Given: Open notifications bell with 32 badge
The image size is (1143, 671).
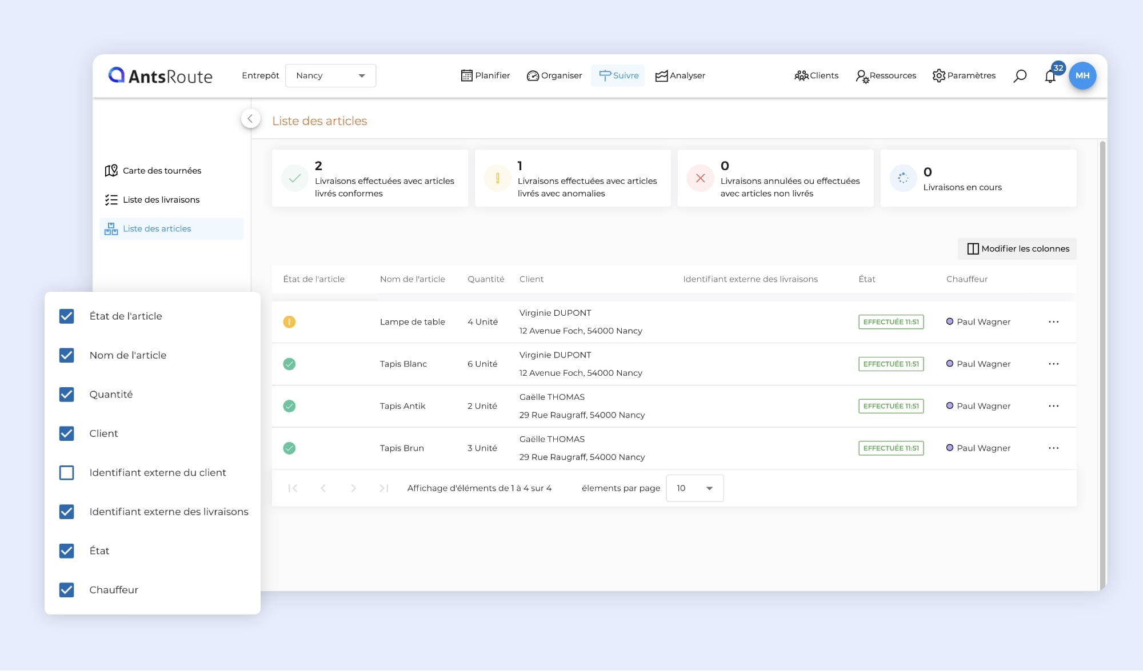Looking at the screenshot, I should pos(1050,76).
